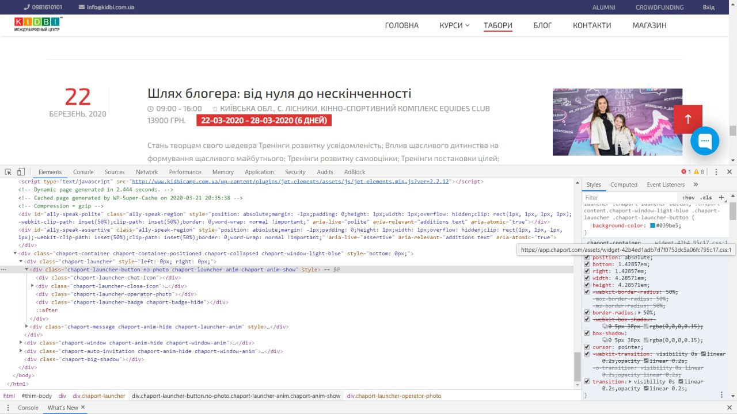
Task: Click the Styles Filter input field
Action: tap(630, 197)
